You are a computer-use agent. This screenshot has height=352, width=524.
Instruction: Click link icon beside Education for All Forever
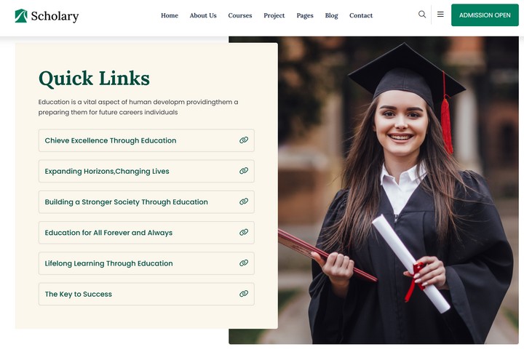coord(244,233)
